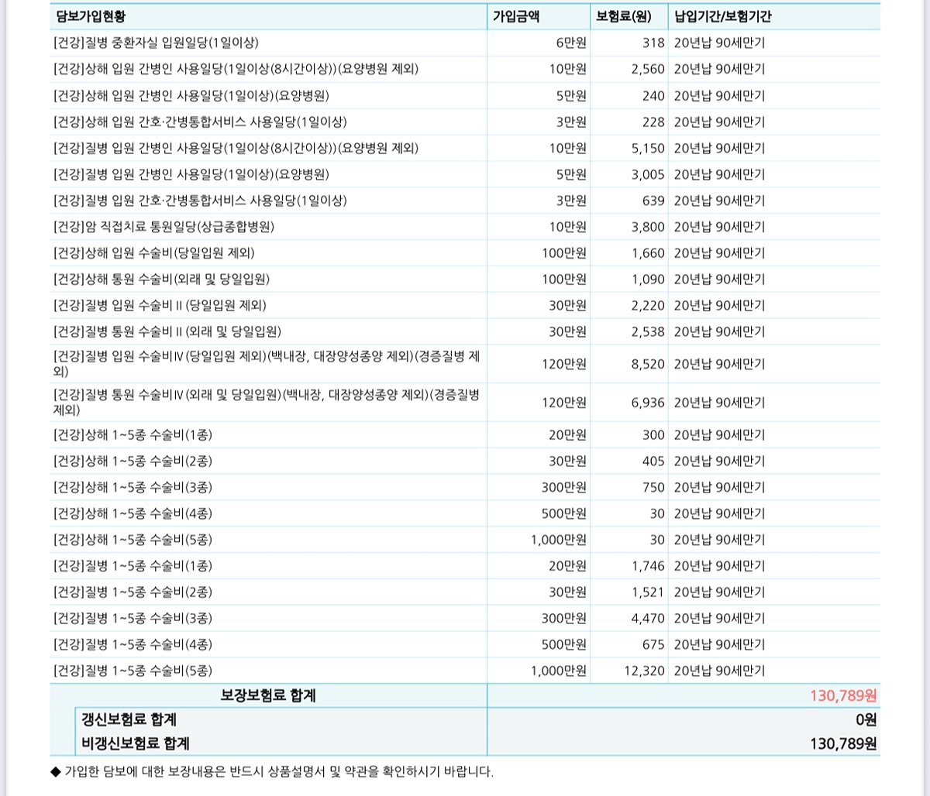The width and height of the screenshot is (930, 796).
Task: Select the 질병 입원 수술비Ⅳ coverage name
Action: (x=266, y=363)
